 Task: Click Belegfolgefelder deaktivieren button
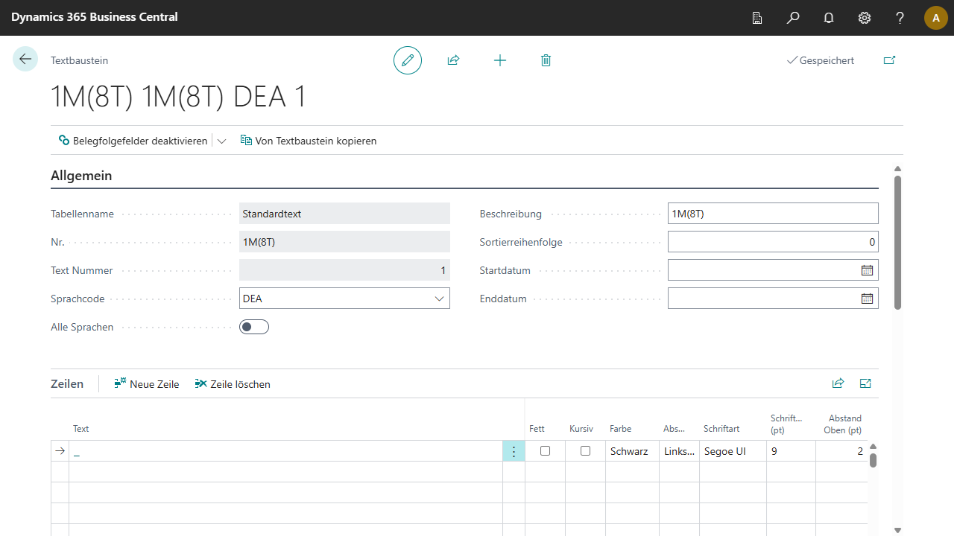133,141
